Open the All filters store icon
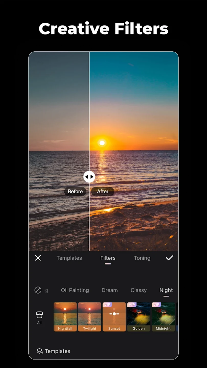Screen dimensions: 207x368 point(39,318)
